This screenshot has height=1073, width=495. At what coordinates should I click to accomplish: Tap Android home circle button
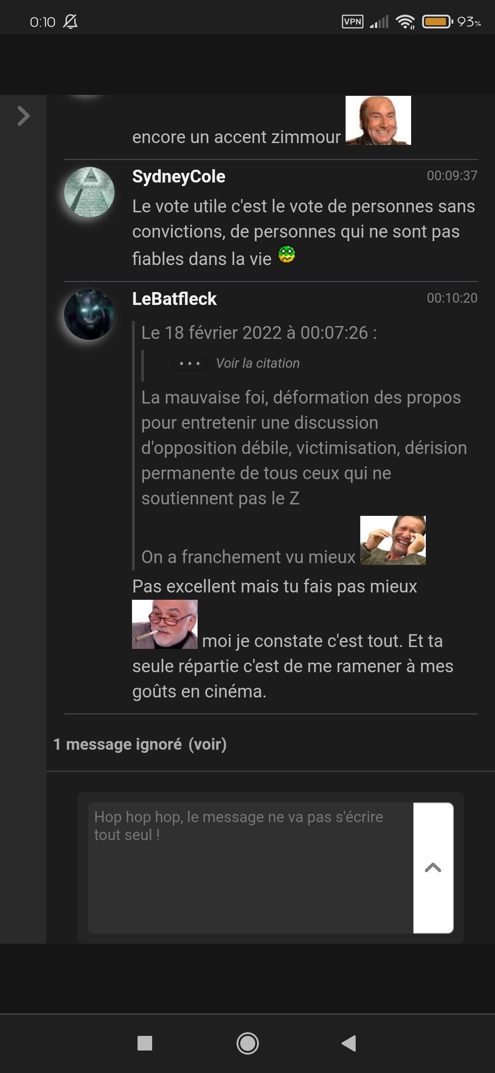(x=247, y=1043)
